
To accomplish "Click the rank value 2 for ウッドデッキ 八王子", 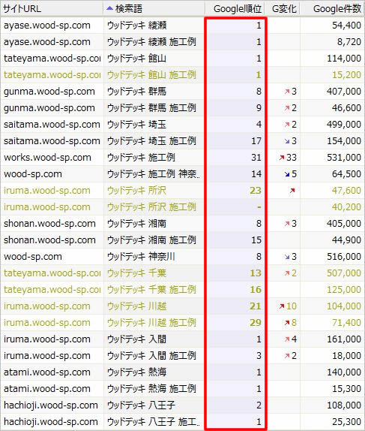I will (x=259, y=405).
